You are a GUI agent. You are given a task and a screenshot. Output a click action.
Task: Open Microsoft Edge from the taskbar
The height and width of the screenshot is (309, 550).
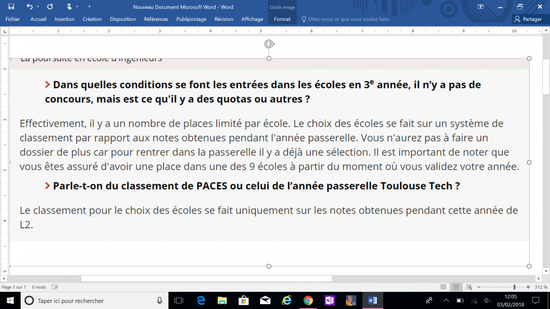coord(201,301)
